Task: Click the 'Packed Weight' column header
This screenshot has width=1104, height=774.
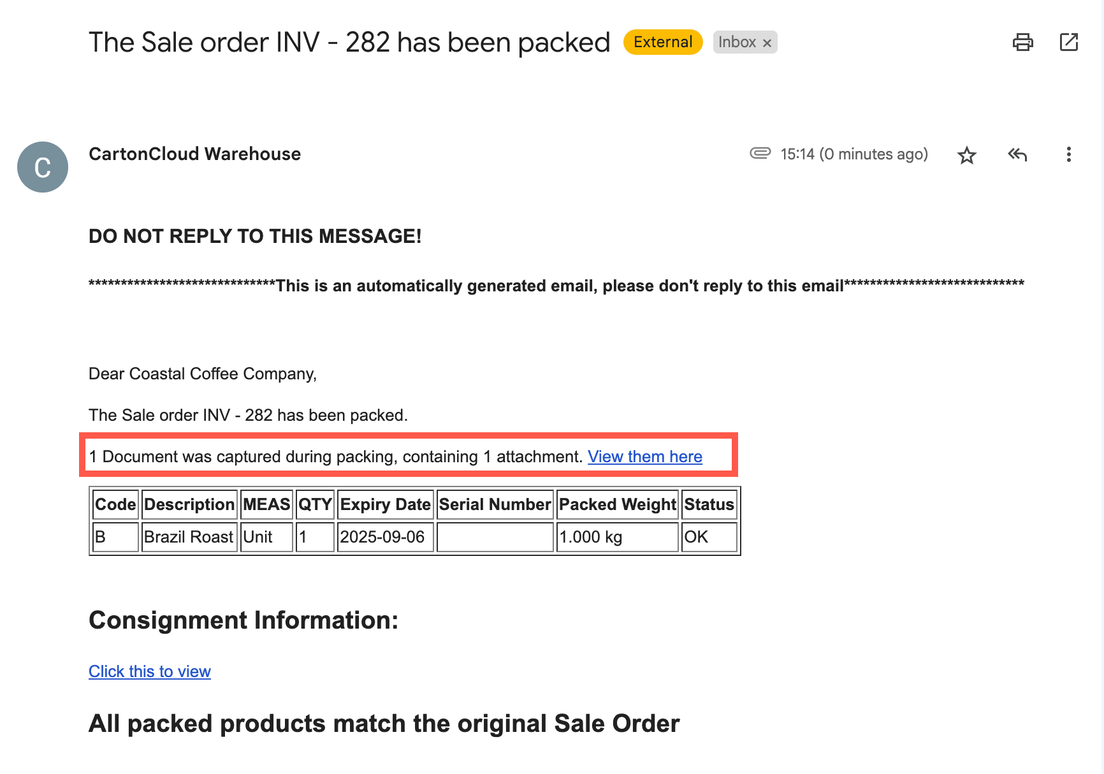Action: point(617,504)
